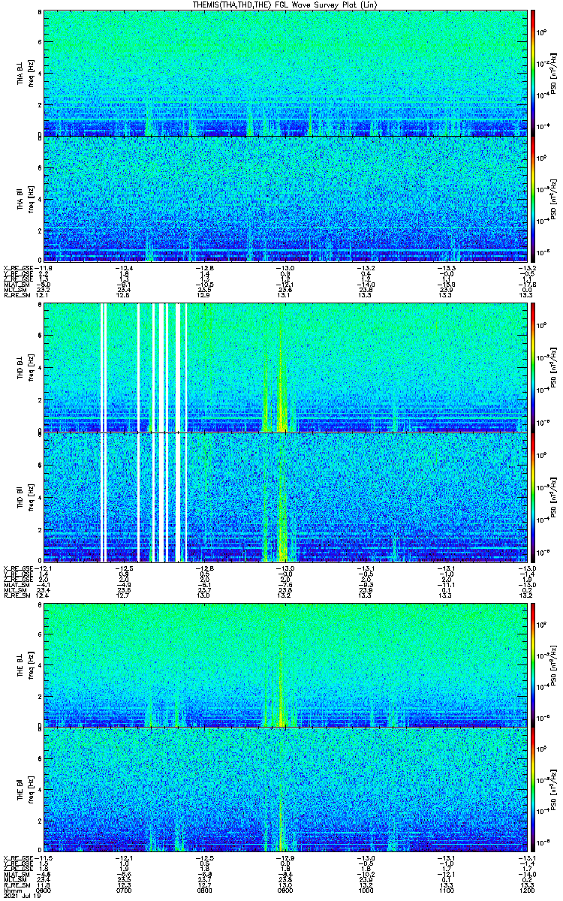
Task: Click the plot title THEMIS FGL Wave Survey Plot
Action: (x=286, y=5)
